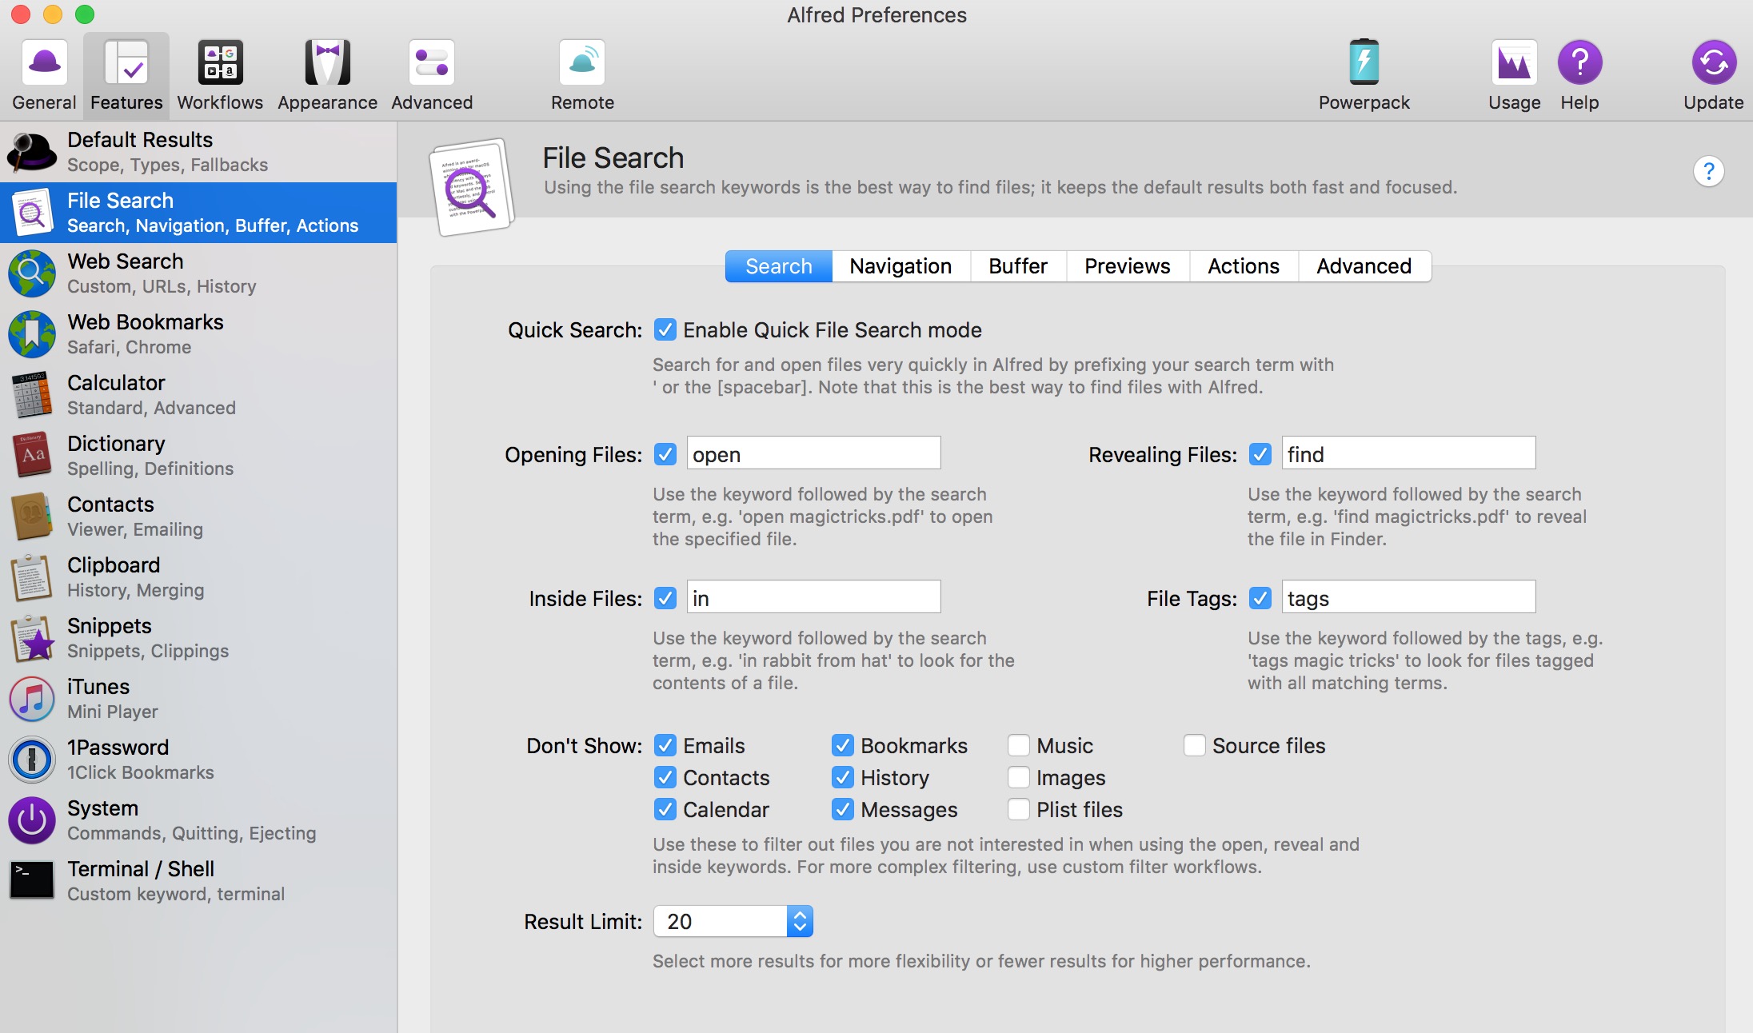Image resolution: width=1753 pixels, height=1033 pixels.
Task: Toggle the Inside Files keyword checkbox
Action: click(665, 598)
